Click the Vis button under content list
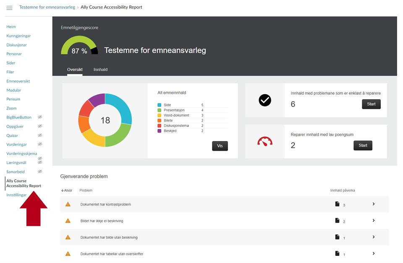 coord(220,146)
